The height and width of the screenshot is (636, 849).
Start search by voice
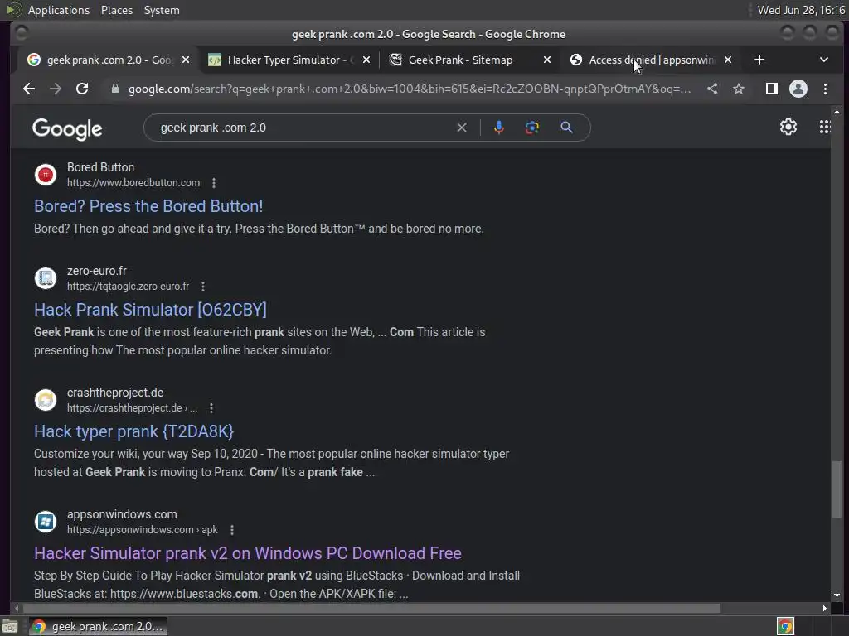coord(498,128)
